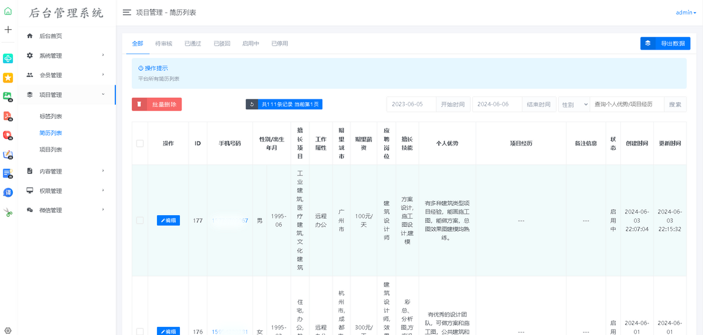This screenshot has height=335, width=703.
Task: Click the plus icon in left strip
Action: [8, 29]
